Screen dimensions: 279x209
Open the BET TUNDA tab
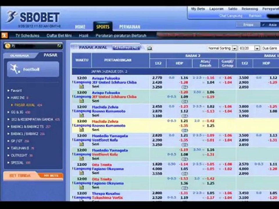(x=20, y=176)
